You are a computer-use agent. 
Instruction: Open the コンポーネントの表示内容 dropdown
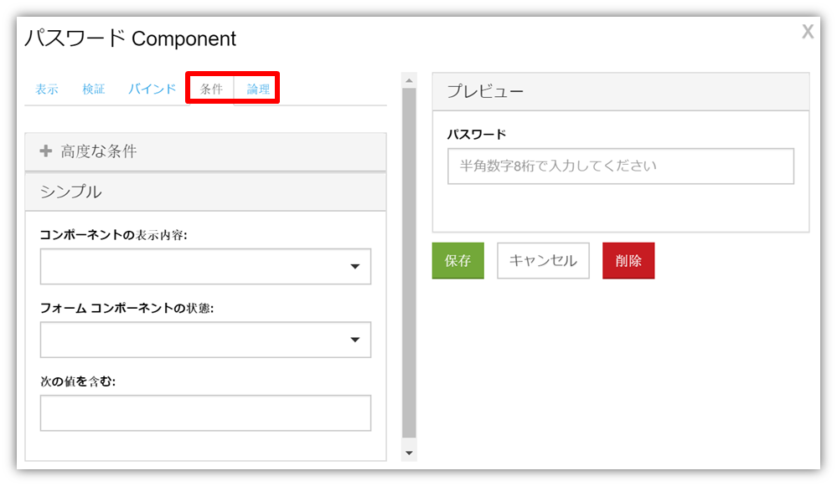[x=205, y=266]
